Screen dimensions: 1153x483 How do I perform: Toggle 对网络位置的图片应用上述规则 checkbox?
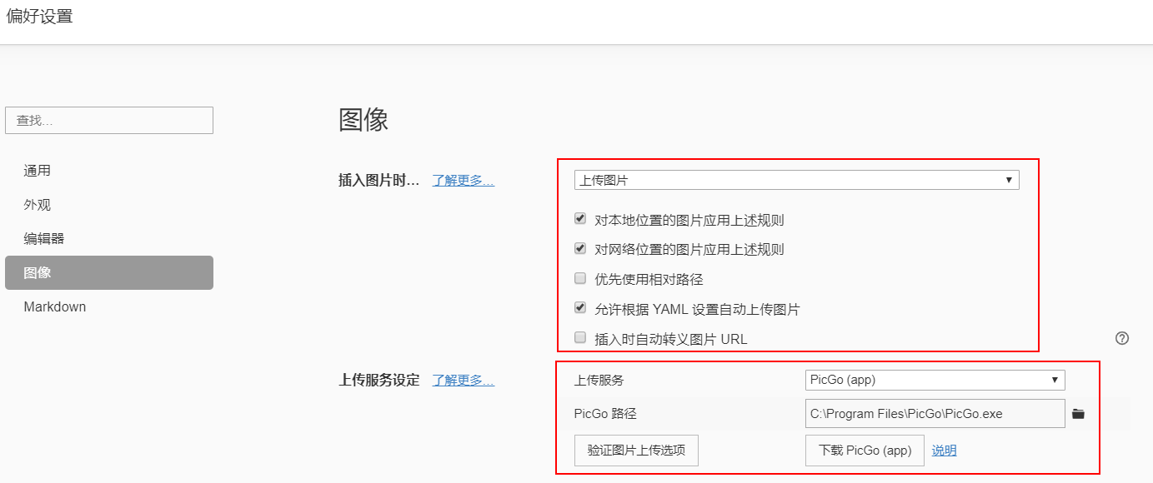point(580,248)
